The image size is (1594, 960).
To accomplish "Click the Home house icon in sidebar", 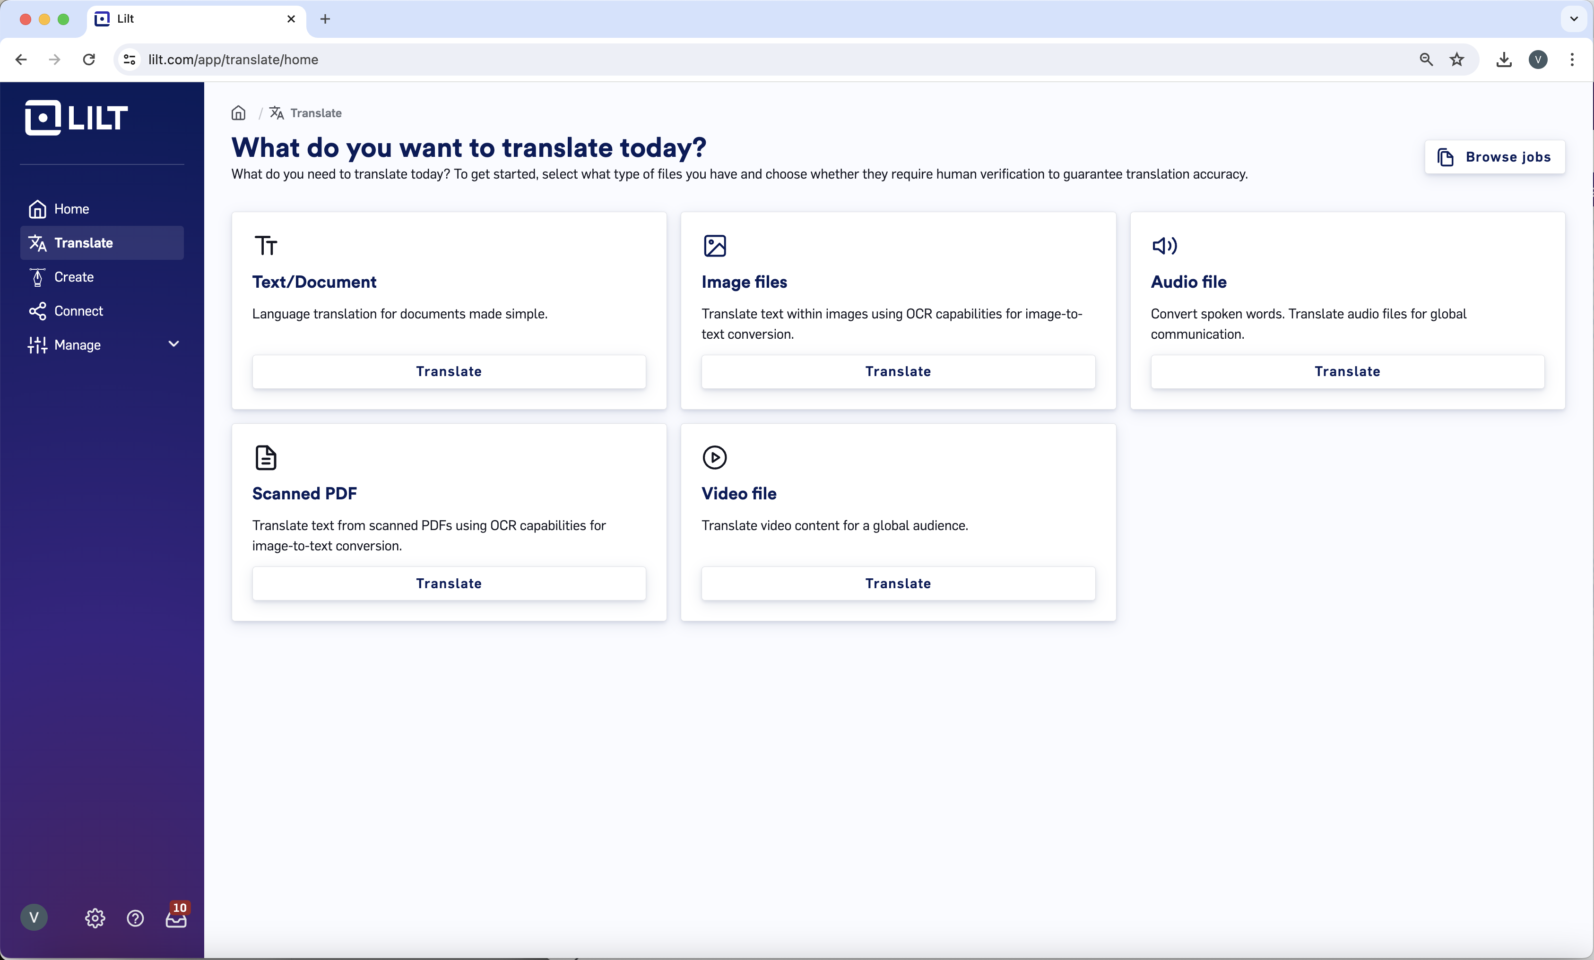I will (37, 209).
